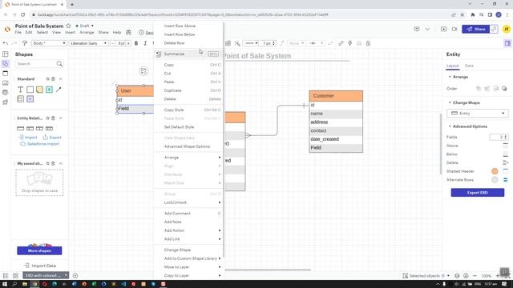Click the More shapes button
513x288 pixels.
click(x=39, y=250)
